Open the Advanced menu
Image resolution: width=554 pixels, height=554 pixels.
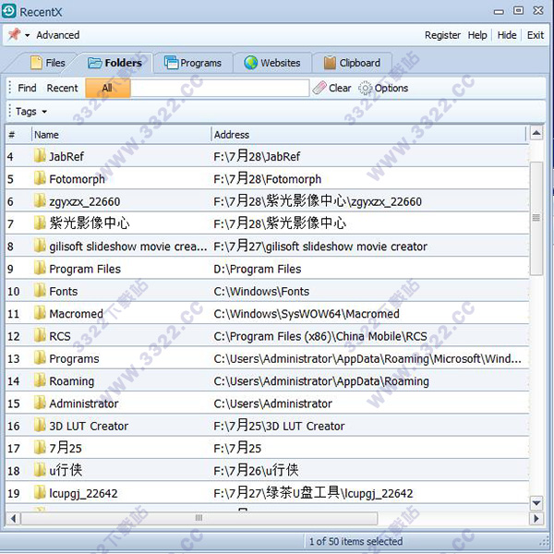coord(58,35)
